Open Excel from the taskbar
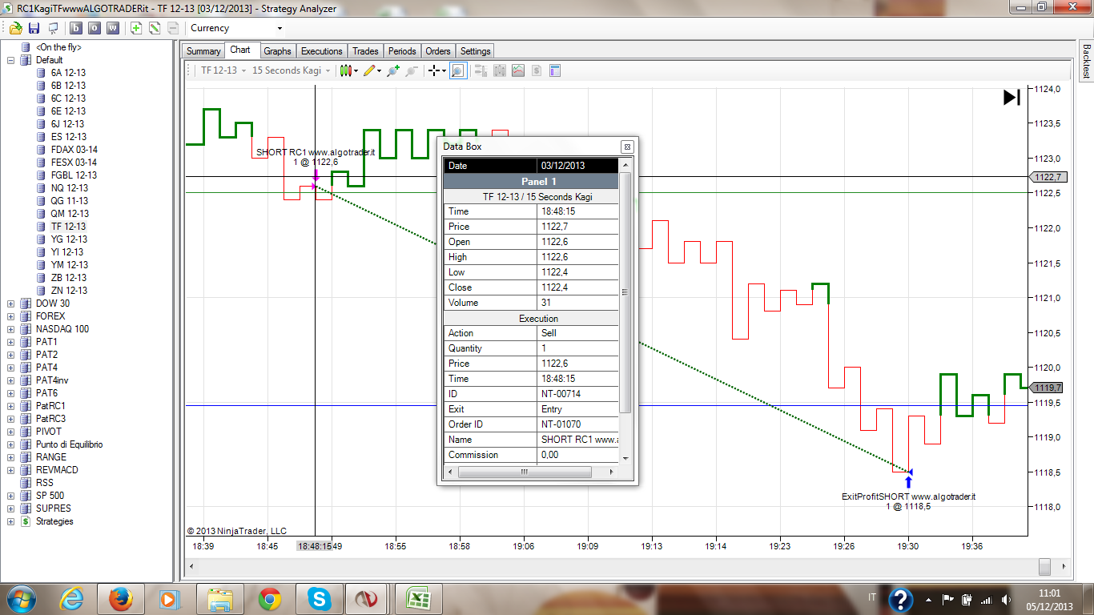This screenshot has width=1094, height=615. [x=419, y=599]
